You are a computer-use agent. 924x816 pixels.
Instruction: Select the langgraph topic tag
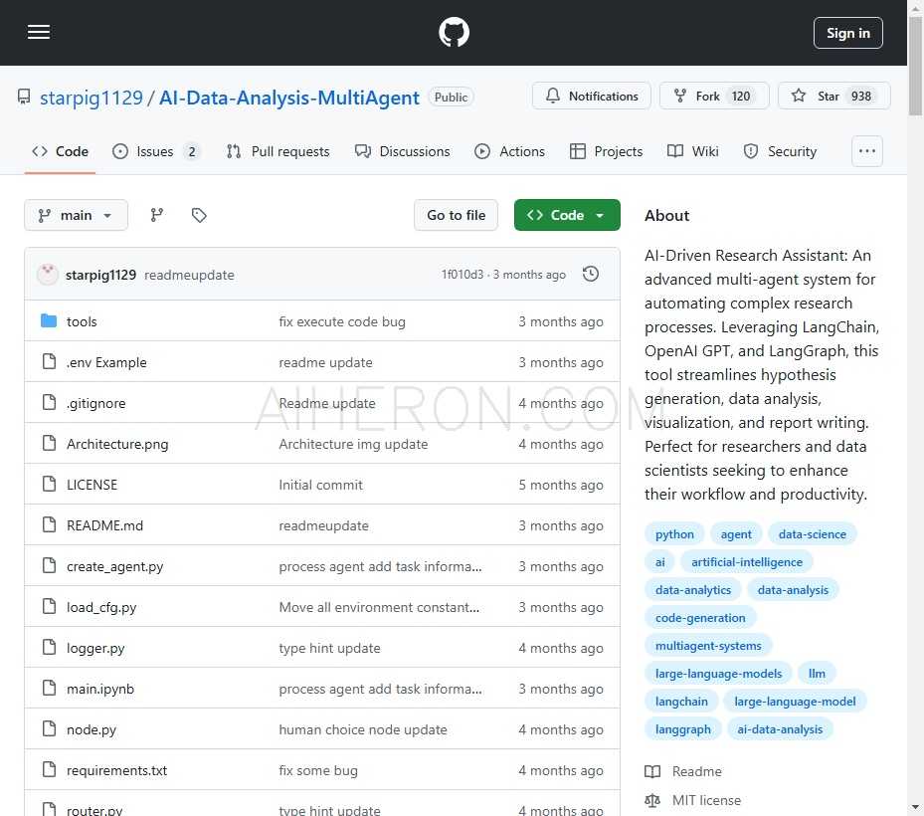click(682, 729)
